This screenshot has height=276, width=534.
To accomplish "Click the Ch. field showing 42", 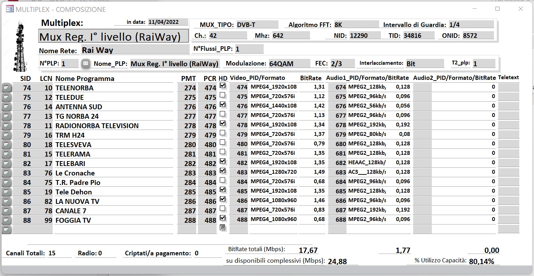I will (x=228, y=35).
